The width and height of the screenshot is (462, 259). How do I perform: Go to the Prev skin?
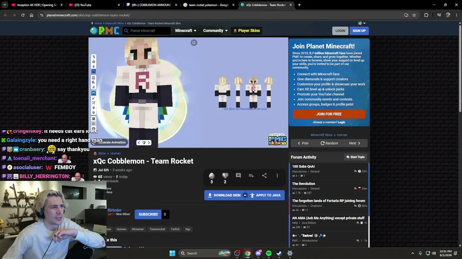(x=303, y=143)
